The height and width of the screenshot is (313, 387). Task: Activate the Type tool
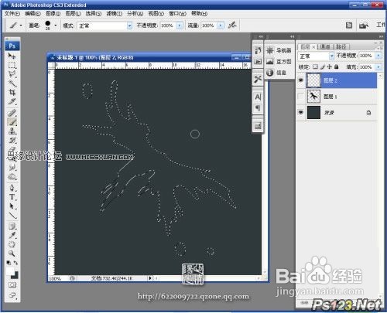coord(12,197)
